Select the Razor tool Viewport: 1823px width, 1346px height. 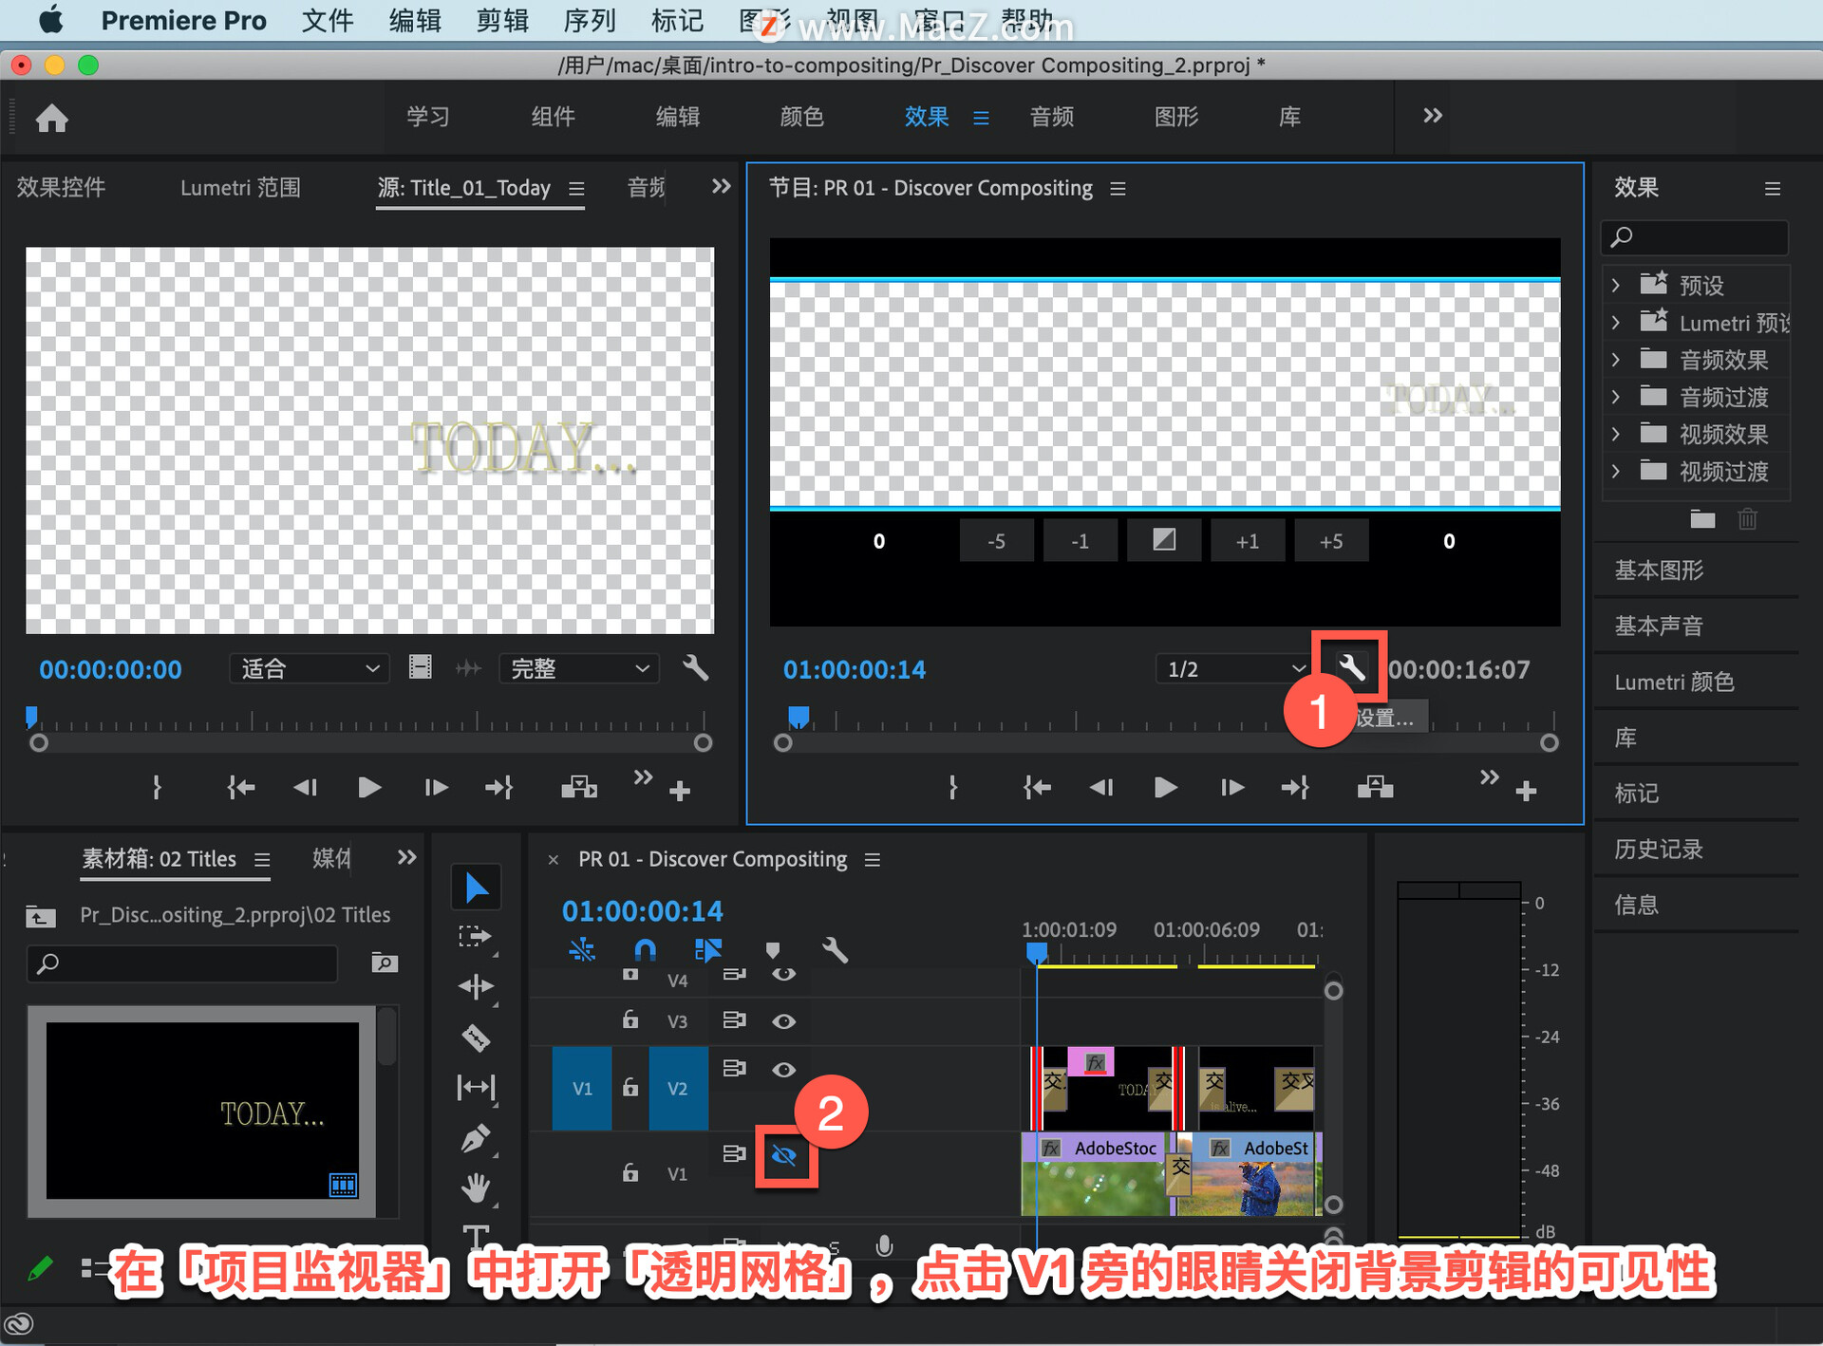click(x=476, y=1038)
